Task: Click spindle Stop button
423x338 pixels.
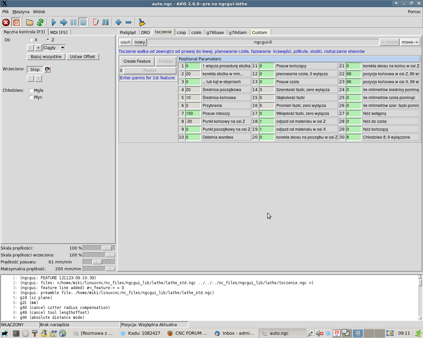Action: 35,69
